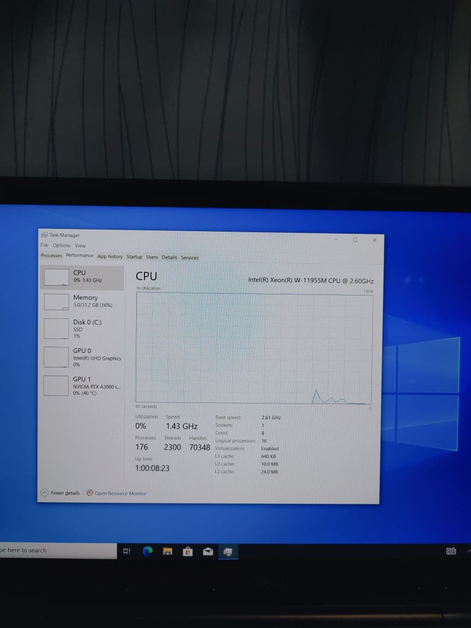Open the File menu

(x=44, y=245)
